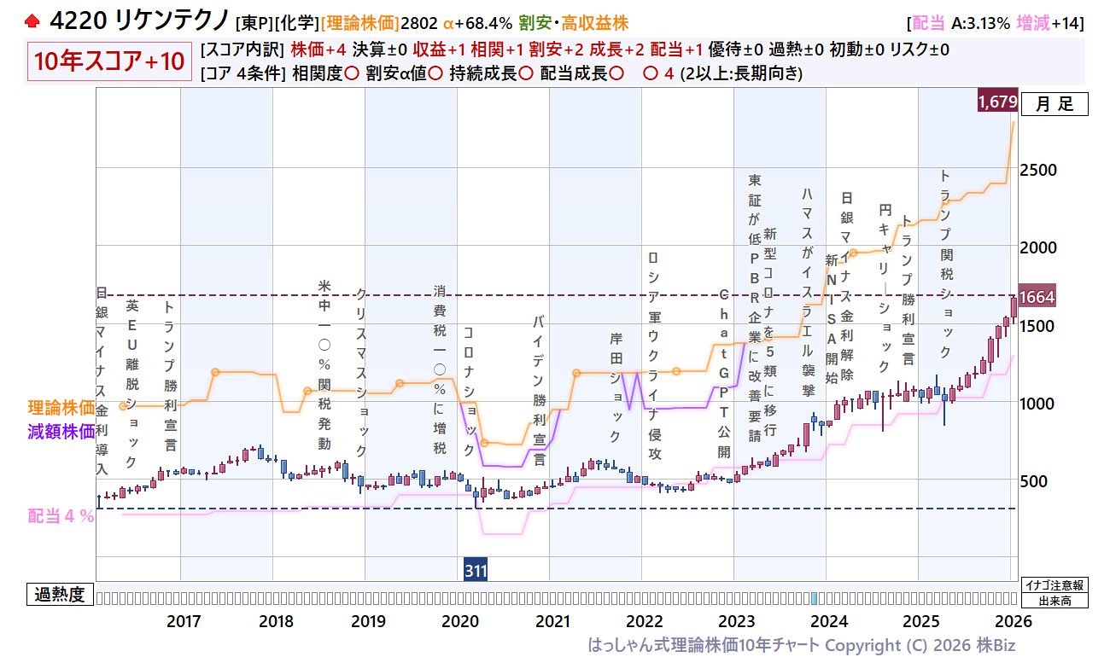Select the 出来高 tab
Screen dimensions: 1110x657
[x=1054, y=601]
